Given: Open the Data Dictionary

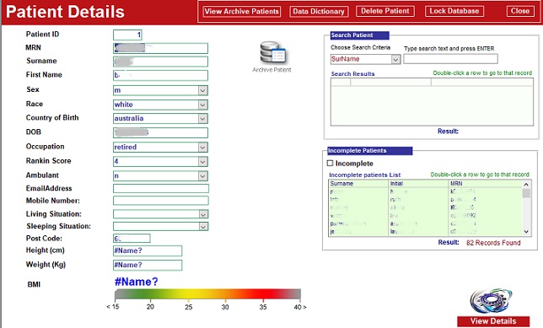Looking at the screenshot, I should tap(318, 12).
